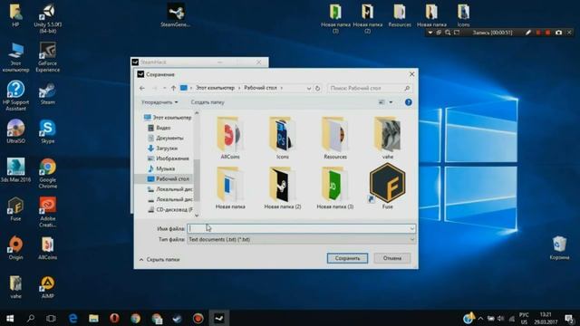Click the Back navigation arrow

coord(142,89)
